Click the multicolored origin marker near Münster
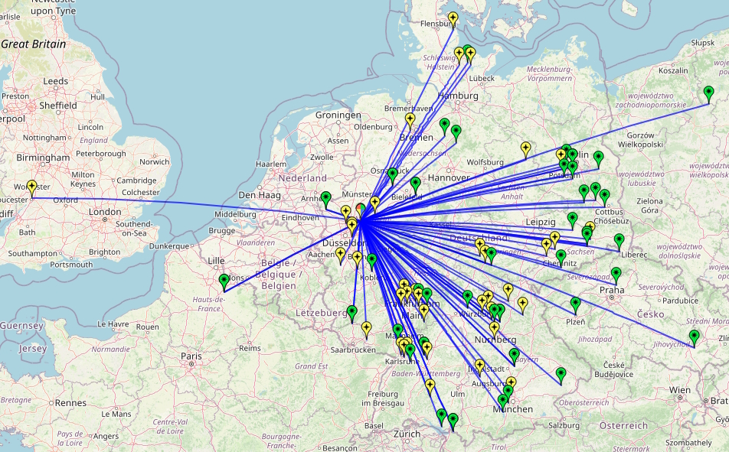 [361, 209]
